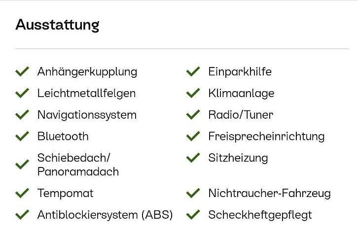Select the Schiebedach/Panoramadach text

coord(78,165)
